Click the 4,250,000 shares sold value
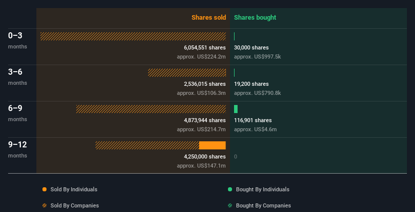Image resolution: width=415 pixels, height=212 pixels. tap(205, 156)
